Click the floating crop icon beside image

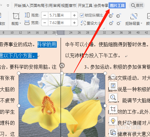click(113, 109)
